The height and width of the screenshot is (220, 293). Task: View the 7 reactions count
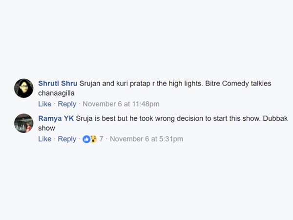point(101,139)
